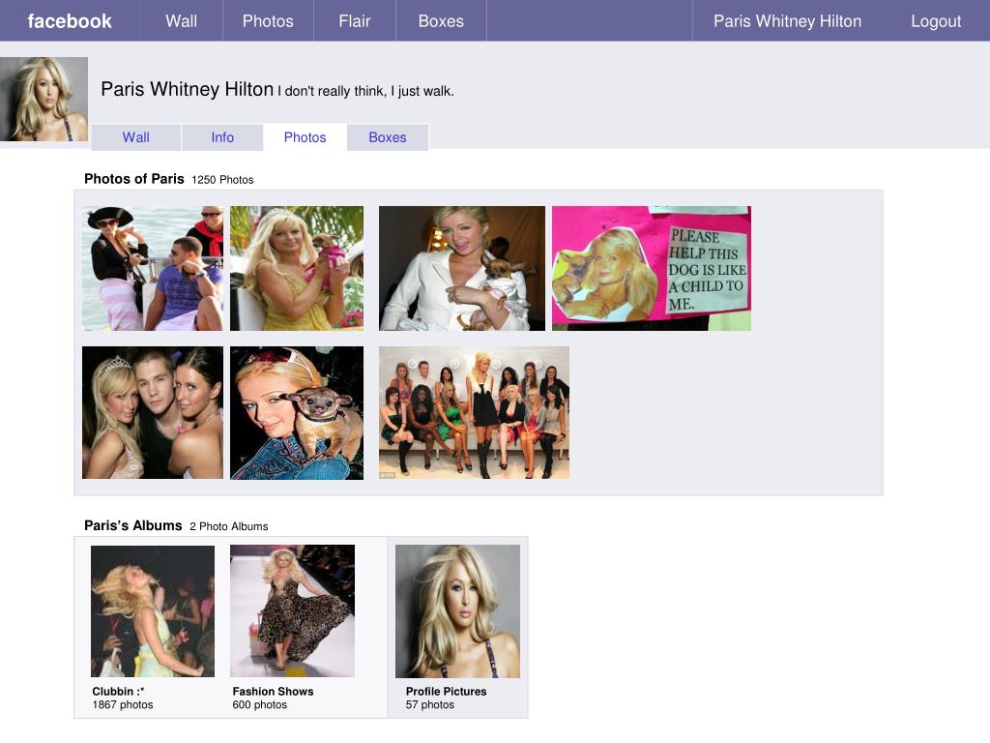
Task: Select the Photos profile tab
Action: [x=305, y=137]
